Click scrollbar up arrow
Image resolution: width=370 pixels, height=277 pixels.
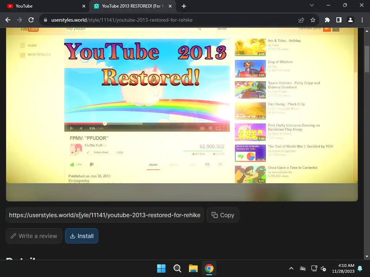pyautogui.click(x=367, y=31)
